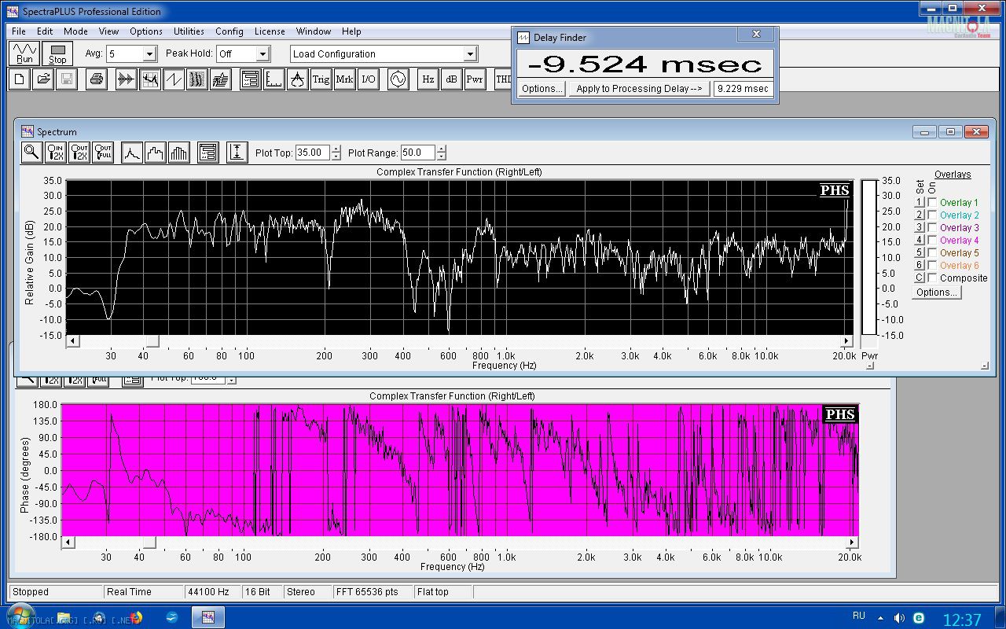
Task: Open the Load Configuration dropdown
Action: pyautogui.click(x=470, y=54)
